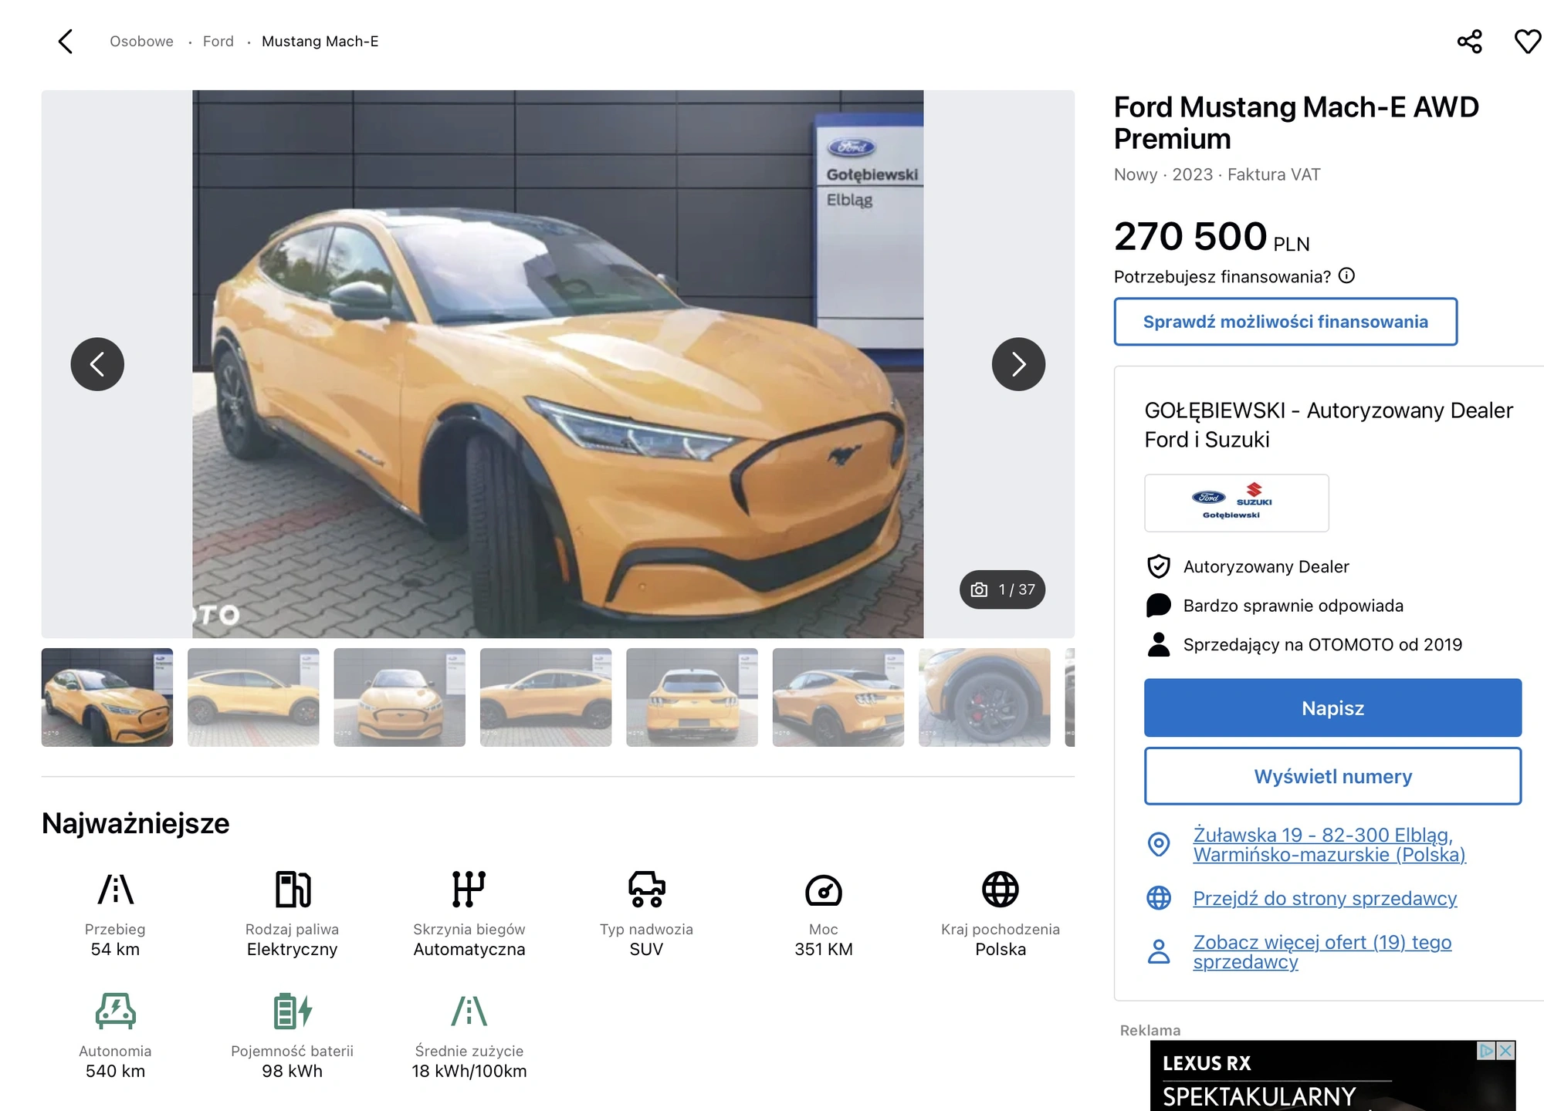This screenshot has height=1111, width=1544.
Task: Click the Średnie zużycie road icon
Action: click(469, 1011)
